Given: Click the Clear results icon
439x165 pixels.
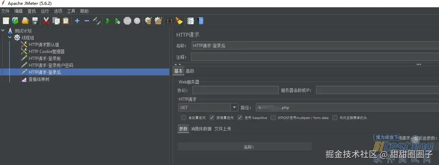Looking at the screenshot, I should point(148,21).
